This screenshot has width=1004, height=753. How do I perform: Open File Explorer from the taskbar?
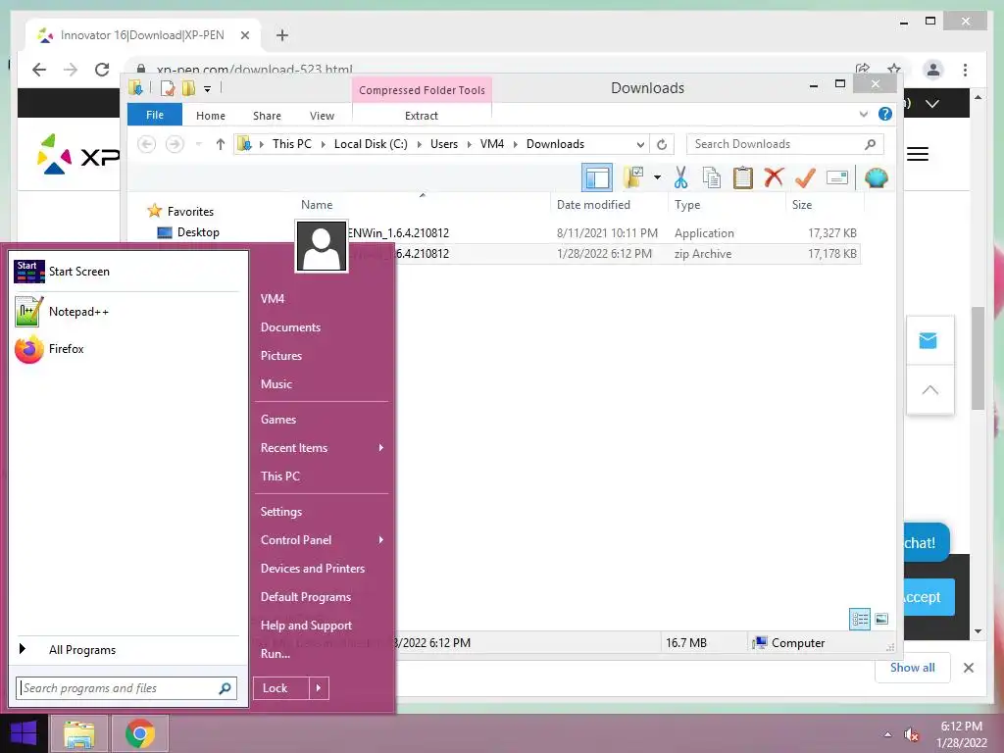[78, 733]
